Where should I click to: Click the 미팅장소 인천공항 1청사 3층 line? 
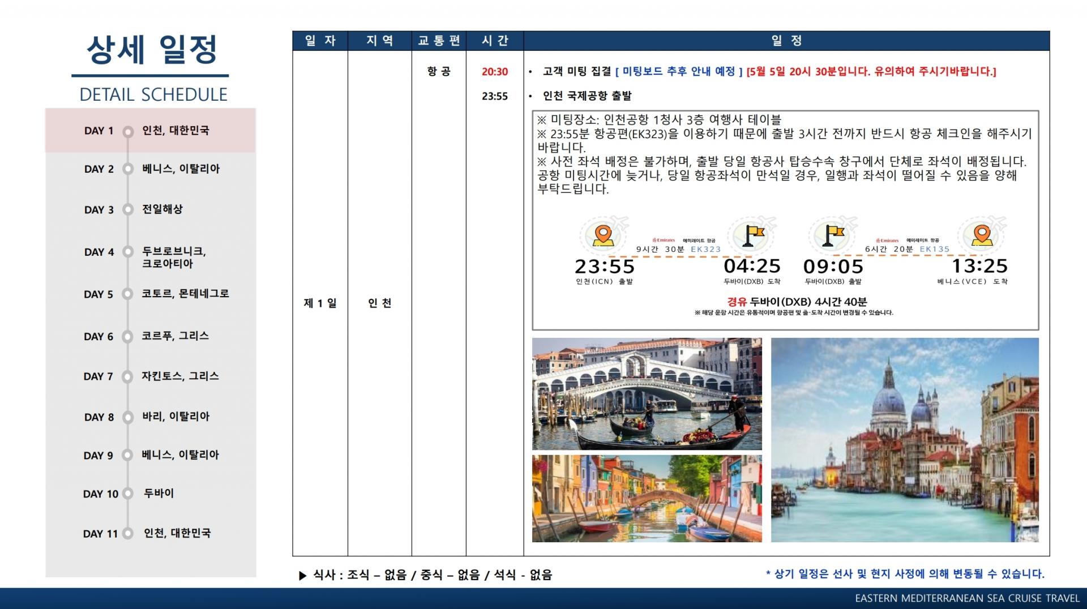point(659,120)
